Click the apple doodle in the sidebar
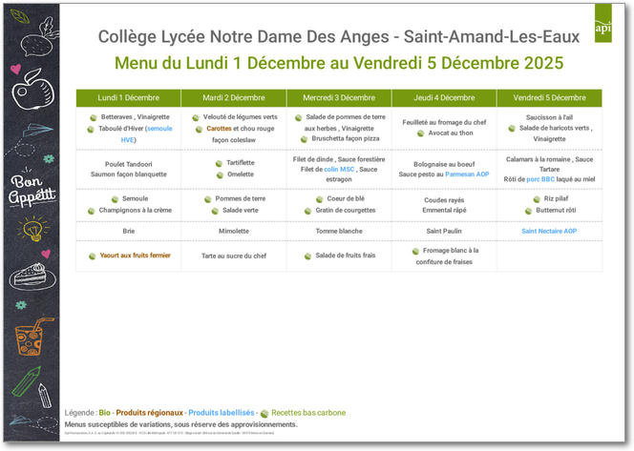The width and height of the screenshot is (634, 451). click(x=26, y=92)
